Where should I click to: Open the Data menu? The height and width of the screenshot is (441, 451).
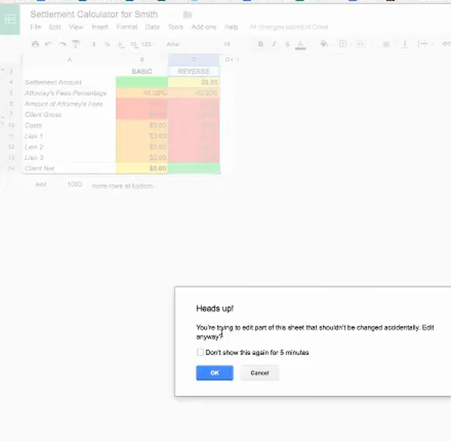point(152,27)
